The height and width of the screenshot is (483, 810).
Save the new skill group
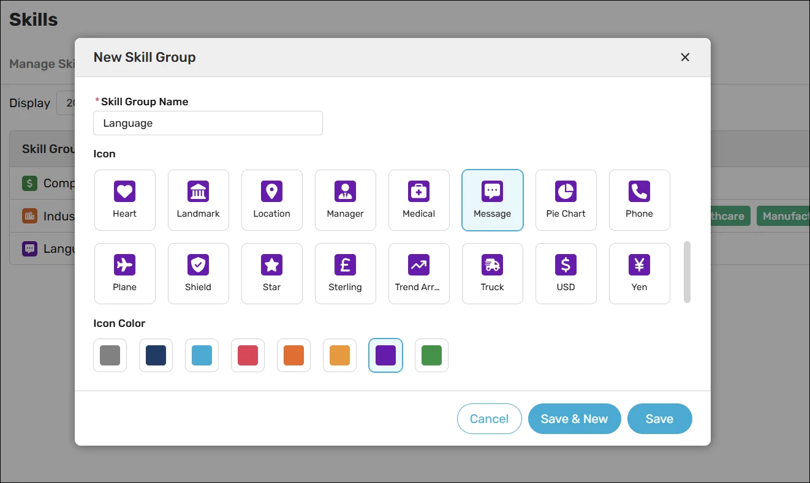660,419
